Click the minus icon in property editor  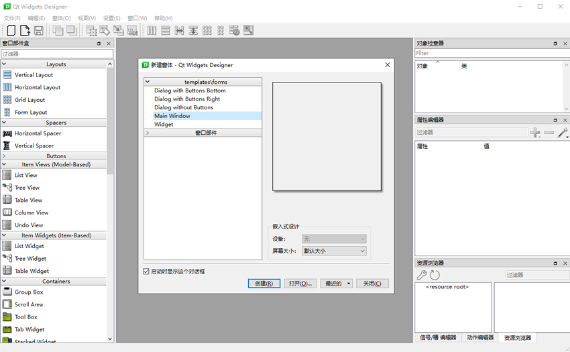coord(549,133)
